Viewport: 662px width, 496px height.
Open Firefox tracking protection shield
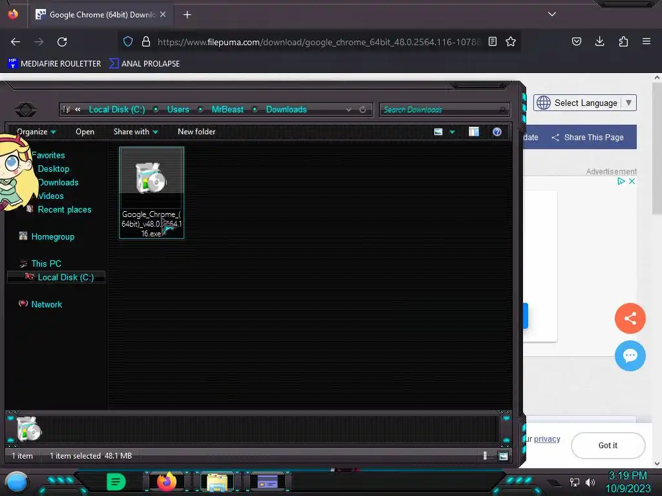pyautogui.click(x=128, y=41)
